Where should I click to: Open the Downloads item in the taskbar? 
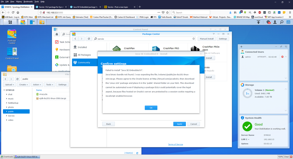(7, 157)
